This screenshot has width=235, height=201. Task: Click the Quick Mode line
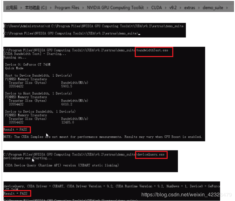(x=14, y=68)
